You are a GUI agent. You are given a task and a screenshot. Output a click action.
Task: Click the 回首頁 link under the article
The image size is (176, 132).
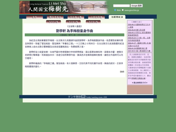[122, 71]
